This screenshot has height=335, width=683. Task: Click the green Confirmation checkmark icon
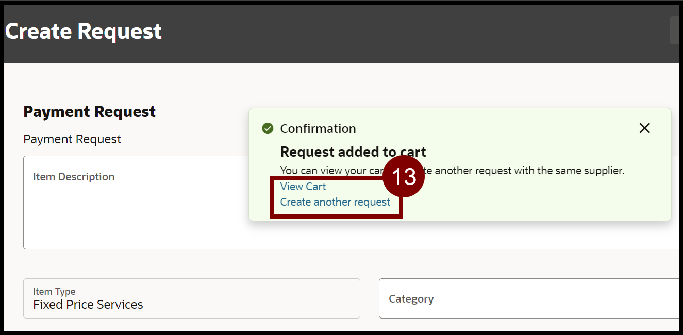click(x=268, y=128)
